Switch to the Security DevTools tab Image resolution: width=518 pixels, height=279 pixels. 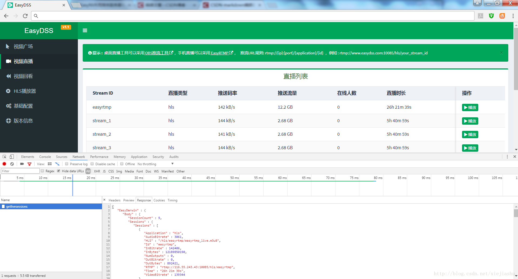(158, 157)
